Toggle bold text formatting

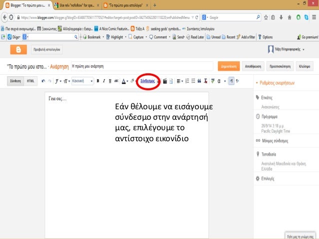pos(97,80)
